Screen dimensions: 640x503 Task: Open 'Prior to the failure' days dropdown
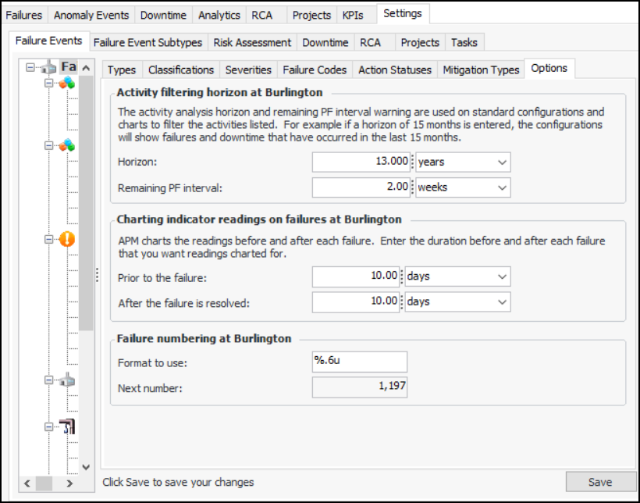coord(501,276)
